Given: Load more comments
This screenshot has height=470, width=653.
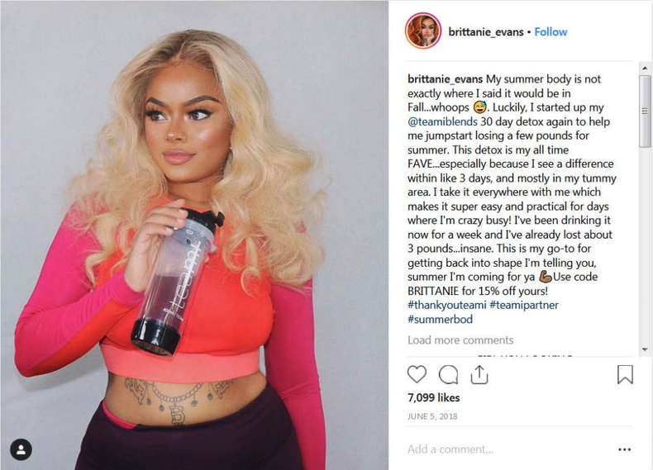Looking at the screenshot, I should (x=460, y=340).
